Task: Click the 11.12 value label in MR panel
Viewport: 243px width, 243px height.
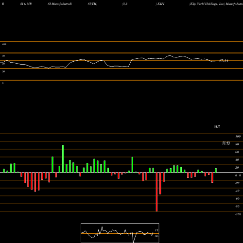Action: pyautogui.click(x=226, y=144)
